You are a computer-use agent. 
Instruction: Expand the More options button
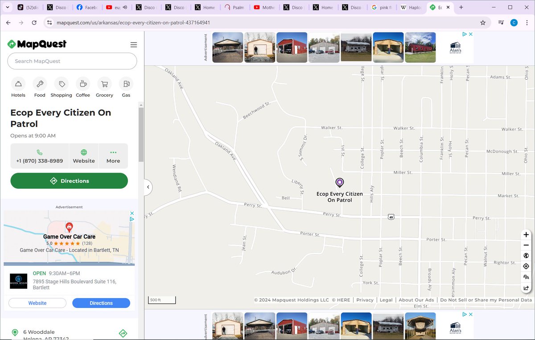[x=113, y=156]
